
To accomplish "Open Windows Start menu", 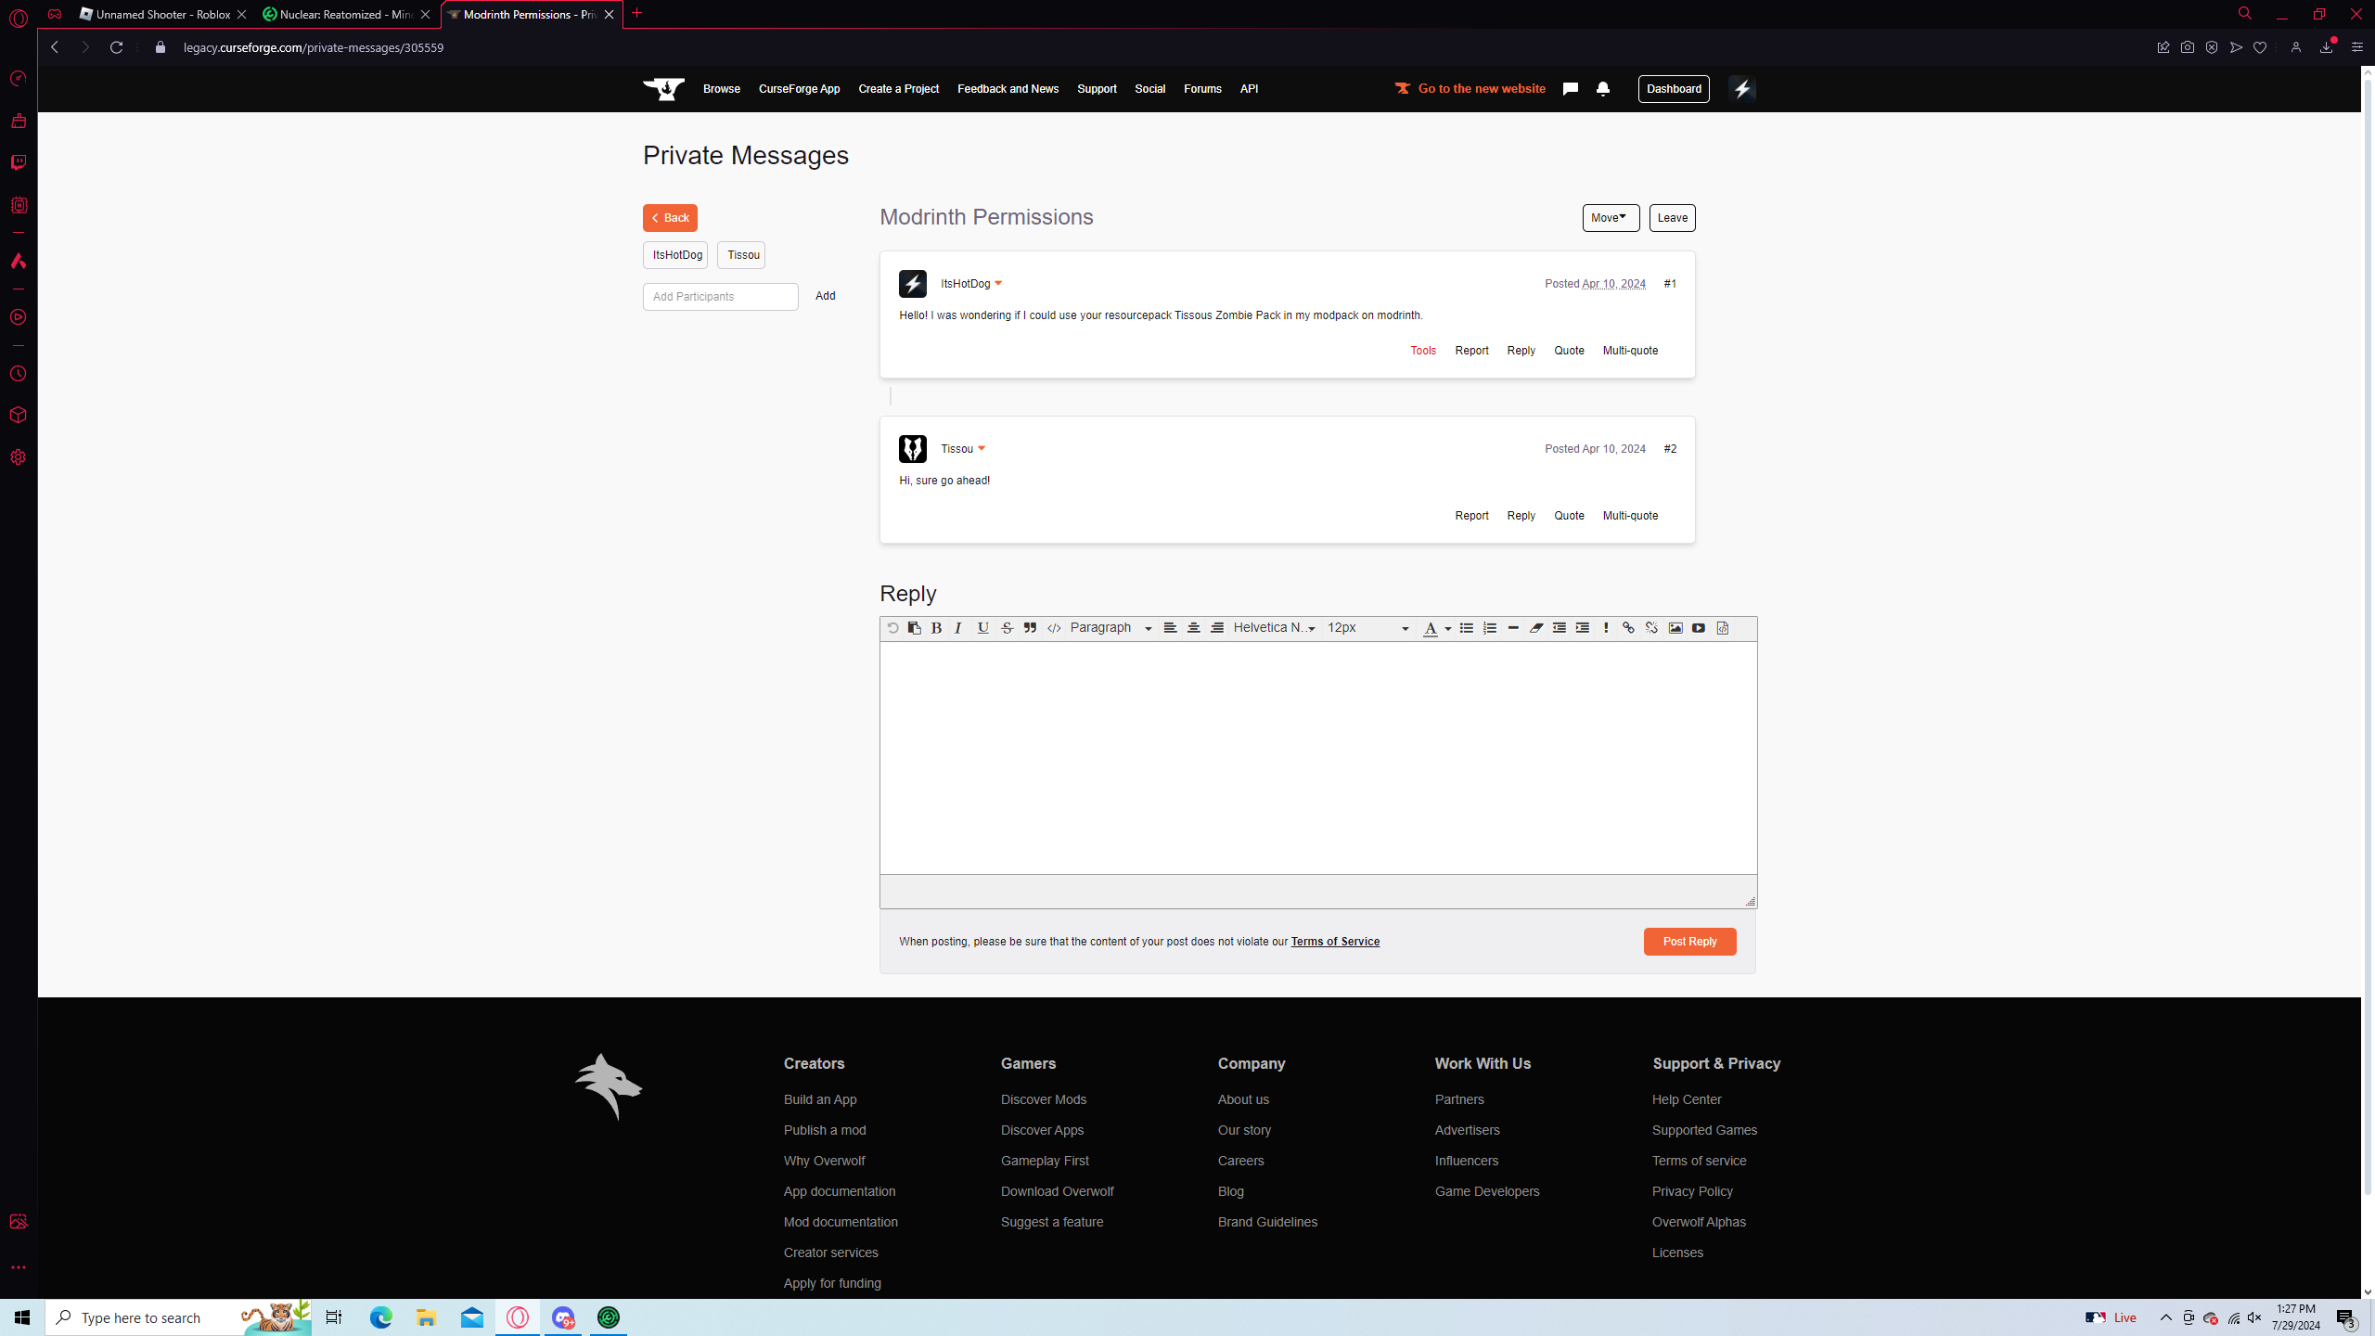I will point(22,1317).
